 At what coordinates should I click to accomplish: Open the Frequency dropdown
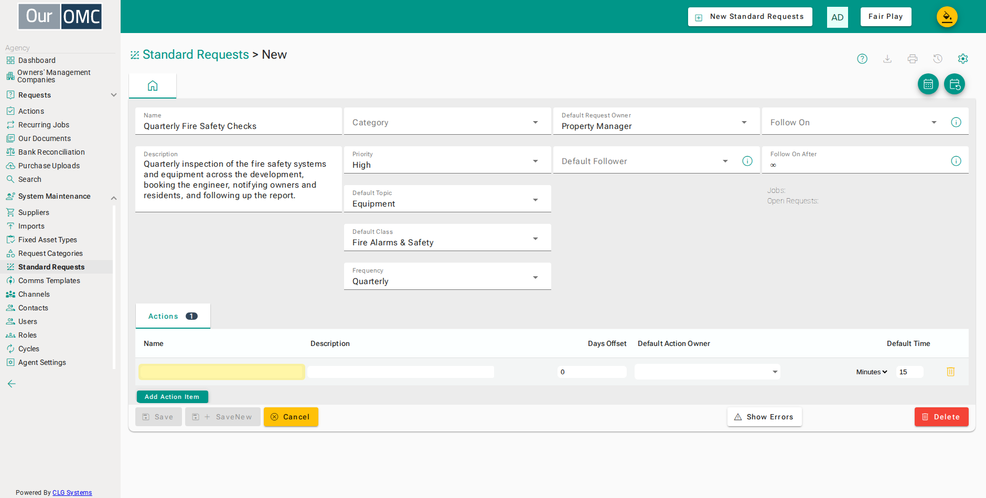447,277
